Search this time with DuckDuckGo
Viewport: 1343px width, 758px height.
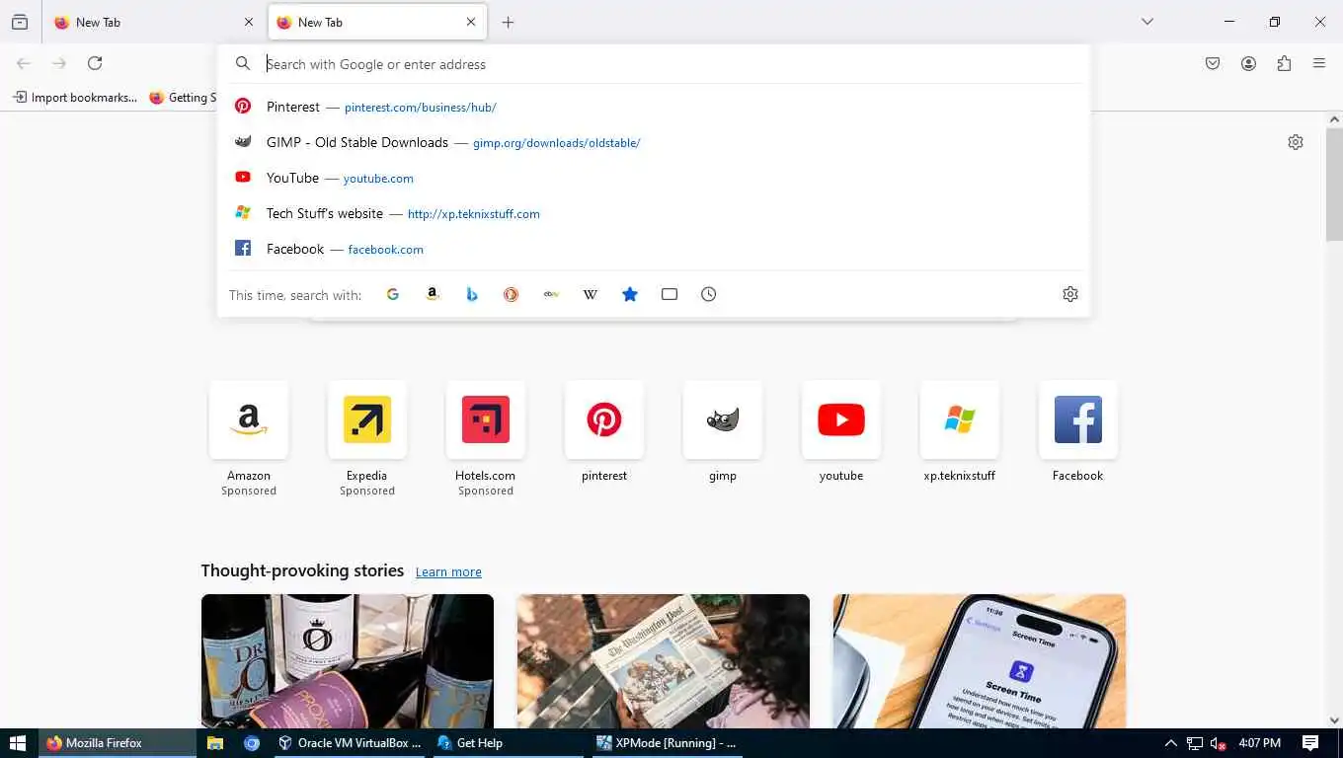click(x=512, y=294)
